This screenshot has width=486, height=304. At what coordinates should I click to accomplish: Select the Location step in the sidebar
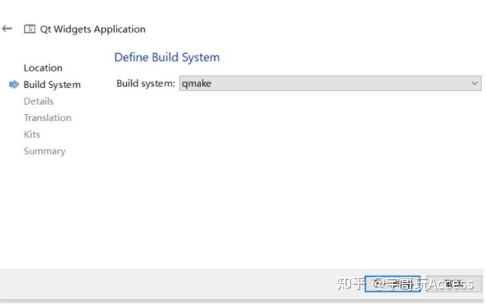(x=43, y=68)
